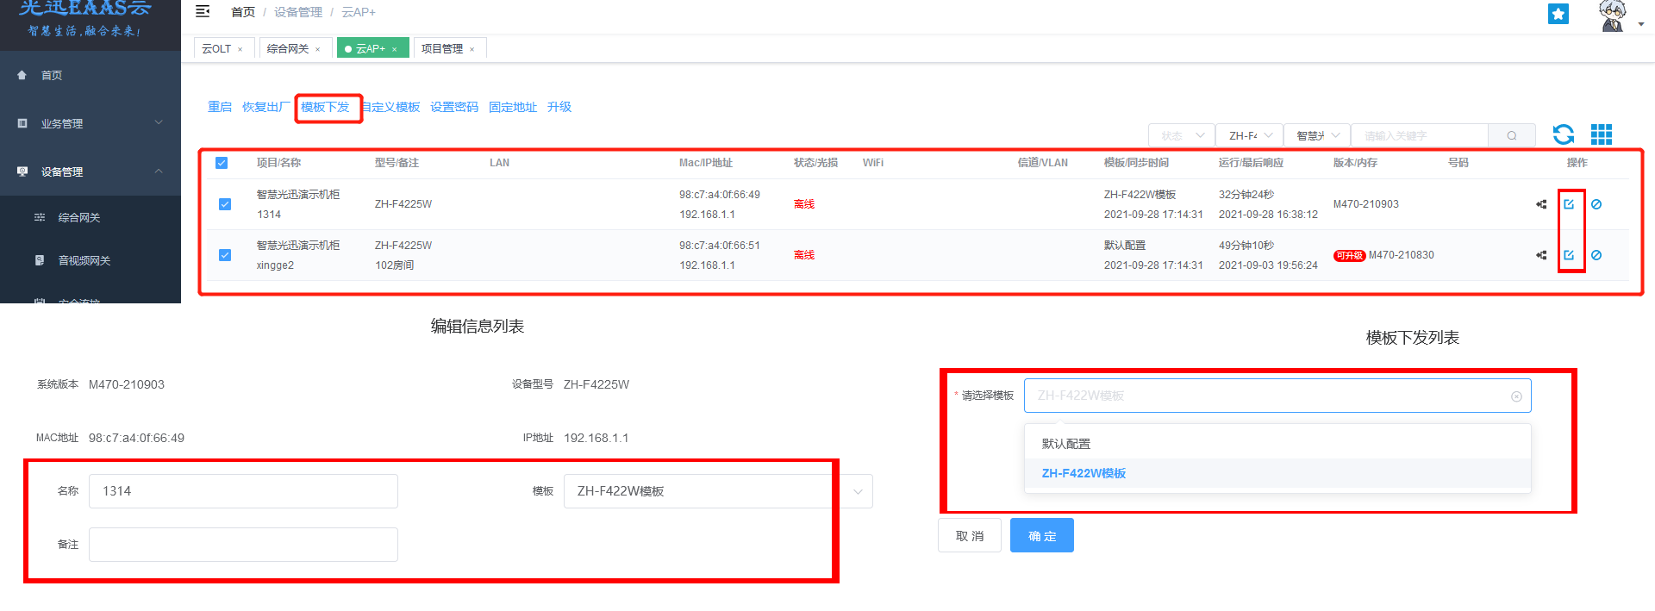Click the disable icon in the xingge2 row

click(x=1596, y=255)
